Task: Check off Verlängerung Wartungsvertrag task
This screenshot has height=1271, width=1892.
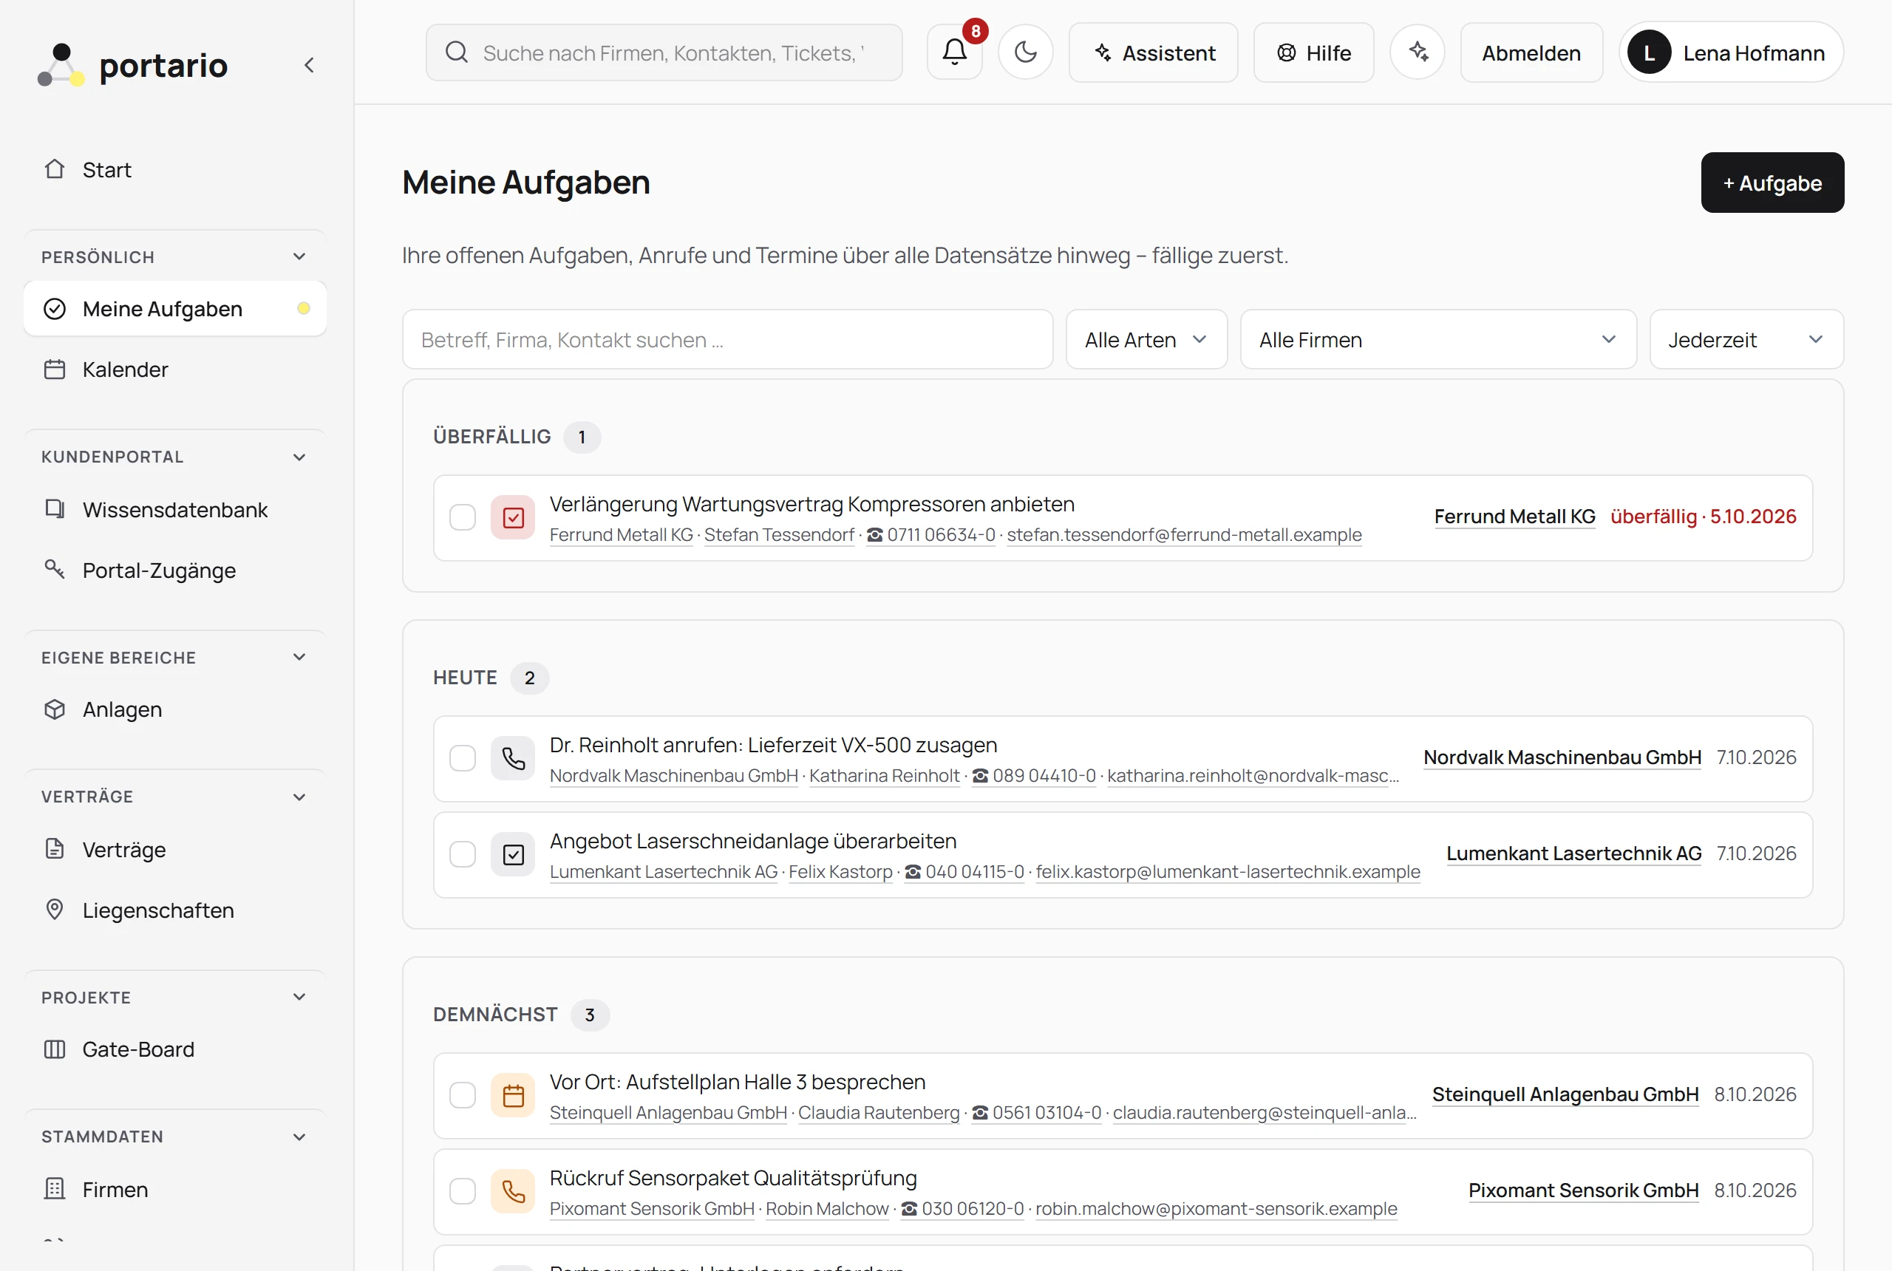Action: click(x=463, y=517)
